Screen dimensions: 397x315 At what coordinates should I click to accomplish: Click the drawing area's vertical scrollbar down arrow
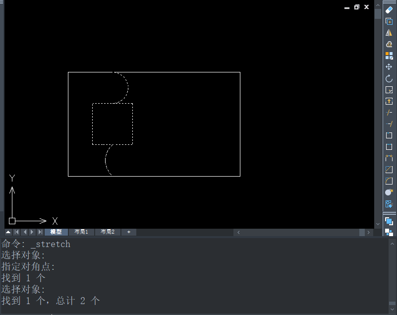[x=378, y=224]
